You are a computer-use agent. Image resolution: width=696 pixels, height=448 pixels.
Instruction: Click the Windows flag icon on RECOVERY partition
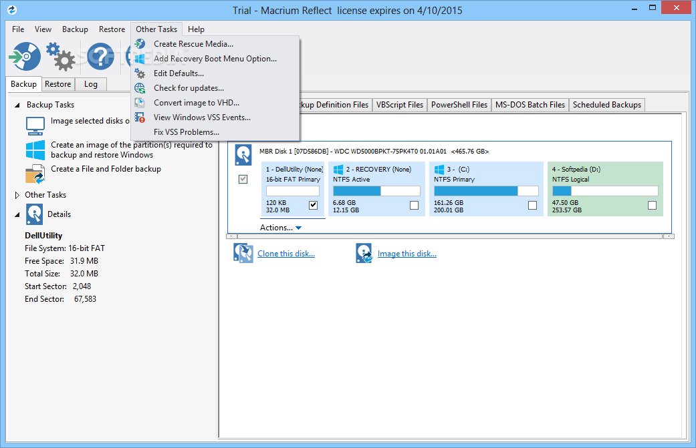click(338, 170)
